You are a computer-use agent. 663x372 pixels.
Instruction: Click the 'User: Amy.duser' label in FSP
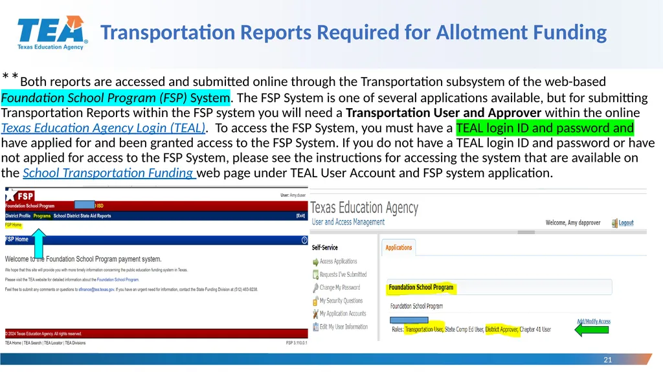293,195
